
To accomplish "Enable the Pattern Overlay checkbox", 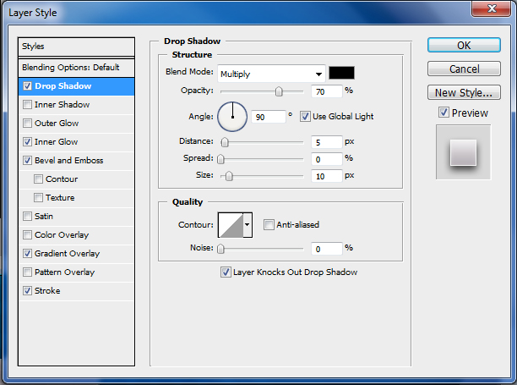I will pos(27,272).
